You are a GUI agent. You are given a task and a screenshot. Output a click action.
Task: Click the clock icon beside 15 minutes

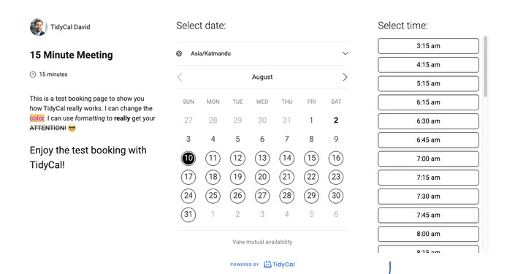[33, 75]
